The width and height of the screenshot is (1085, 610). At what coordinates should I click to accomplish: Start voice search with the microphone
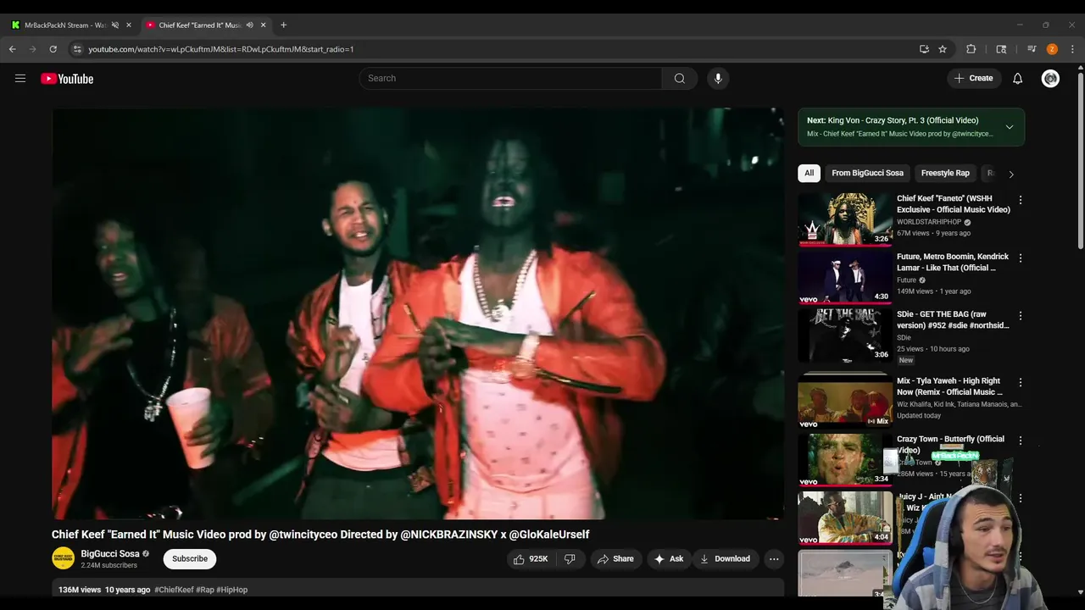pos(718,79)
